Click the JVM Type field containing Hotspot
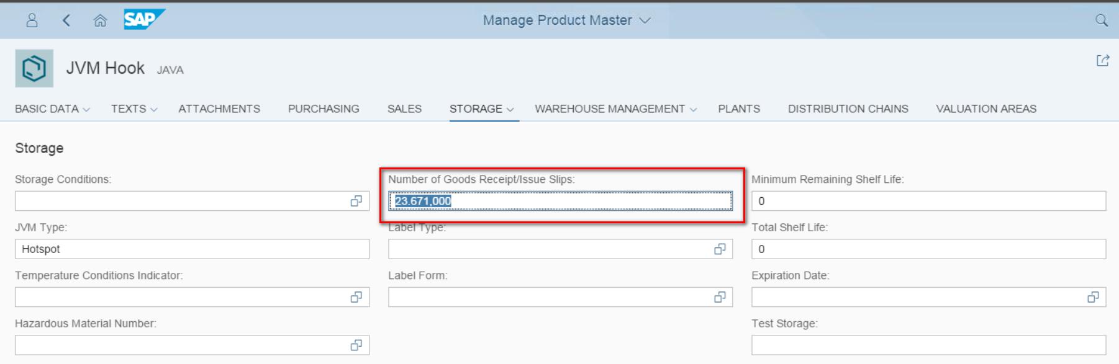1119x364 pixels. pyautogui.click(x=192, y=249)
